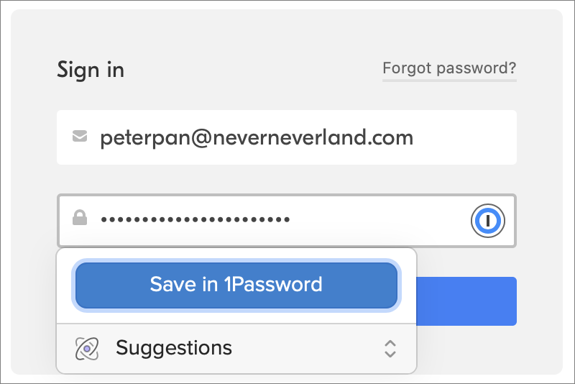
Task: Click the blue sign-in button behind popup
Action: 467,301
